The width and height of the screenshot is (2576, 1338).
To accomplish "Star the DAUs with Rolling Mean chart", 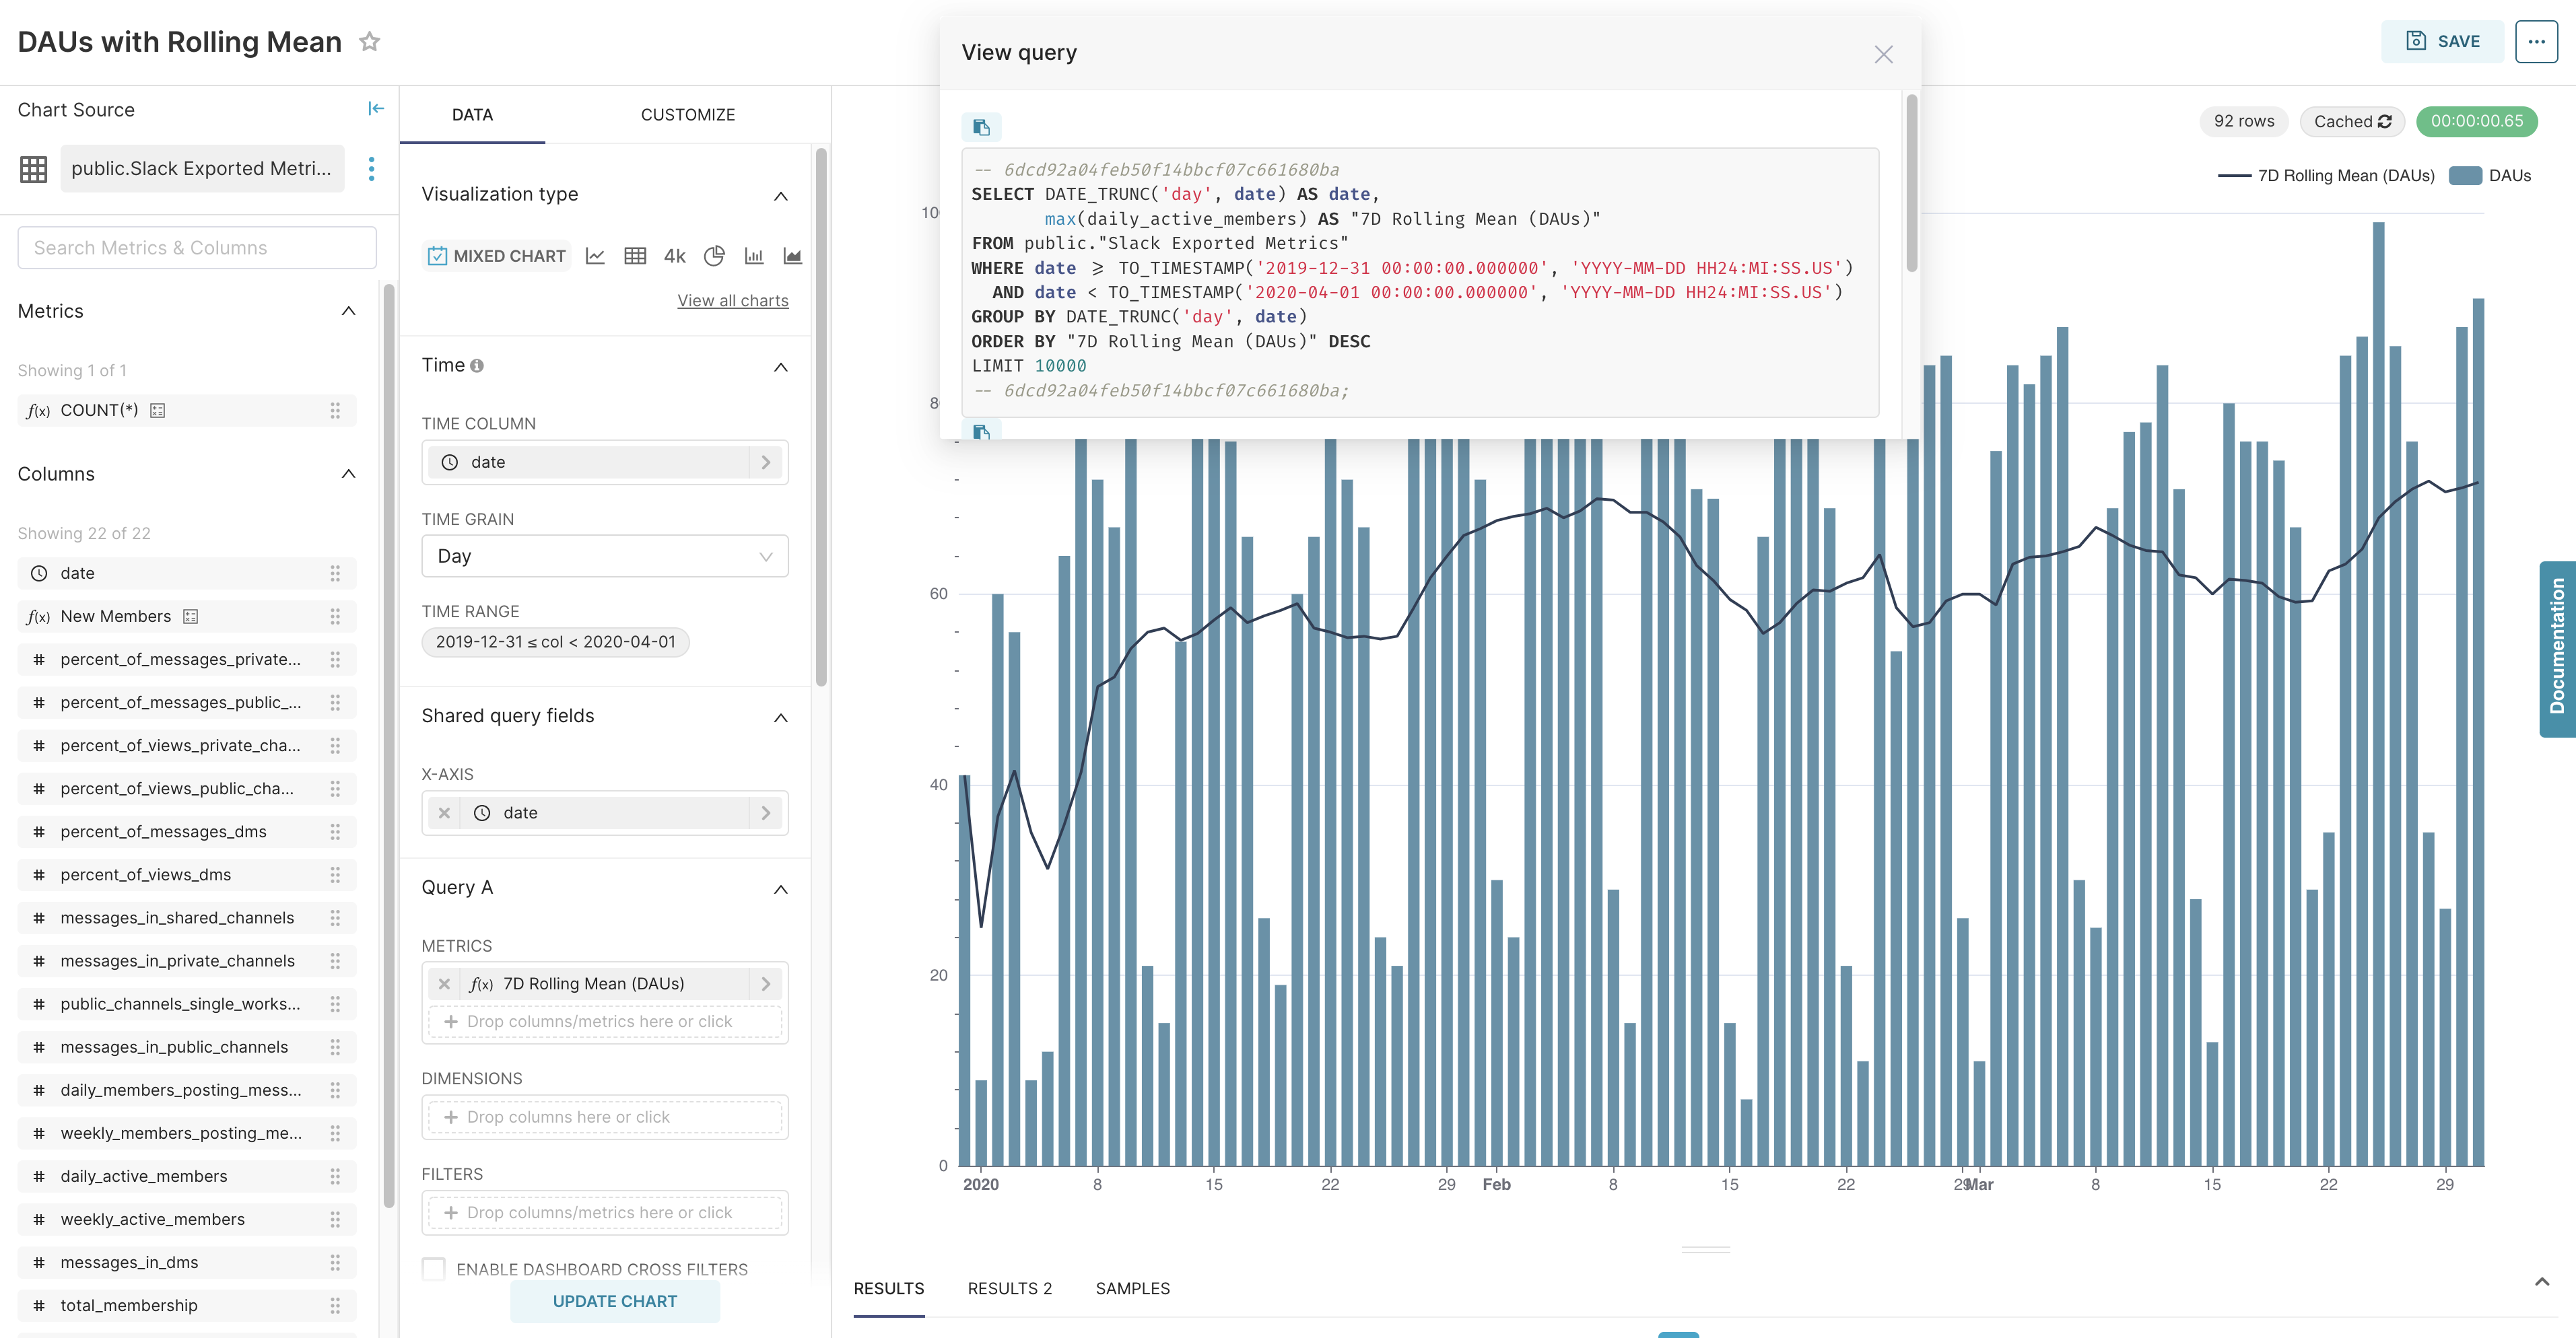I will click(x=369, y=42).
